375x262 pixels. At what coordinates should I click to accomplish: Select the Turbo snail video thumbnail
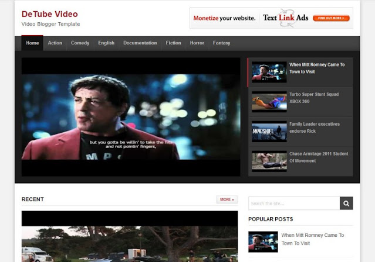tap(269, 102)
